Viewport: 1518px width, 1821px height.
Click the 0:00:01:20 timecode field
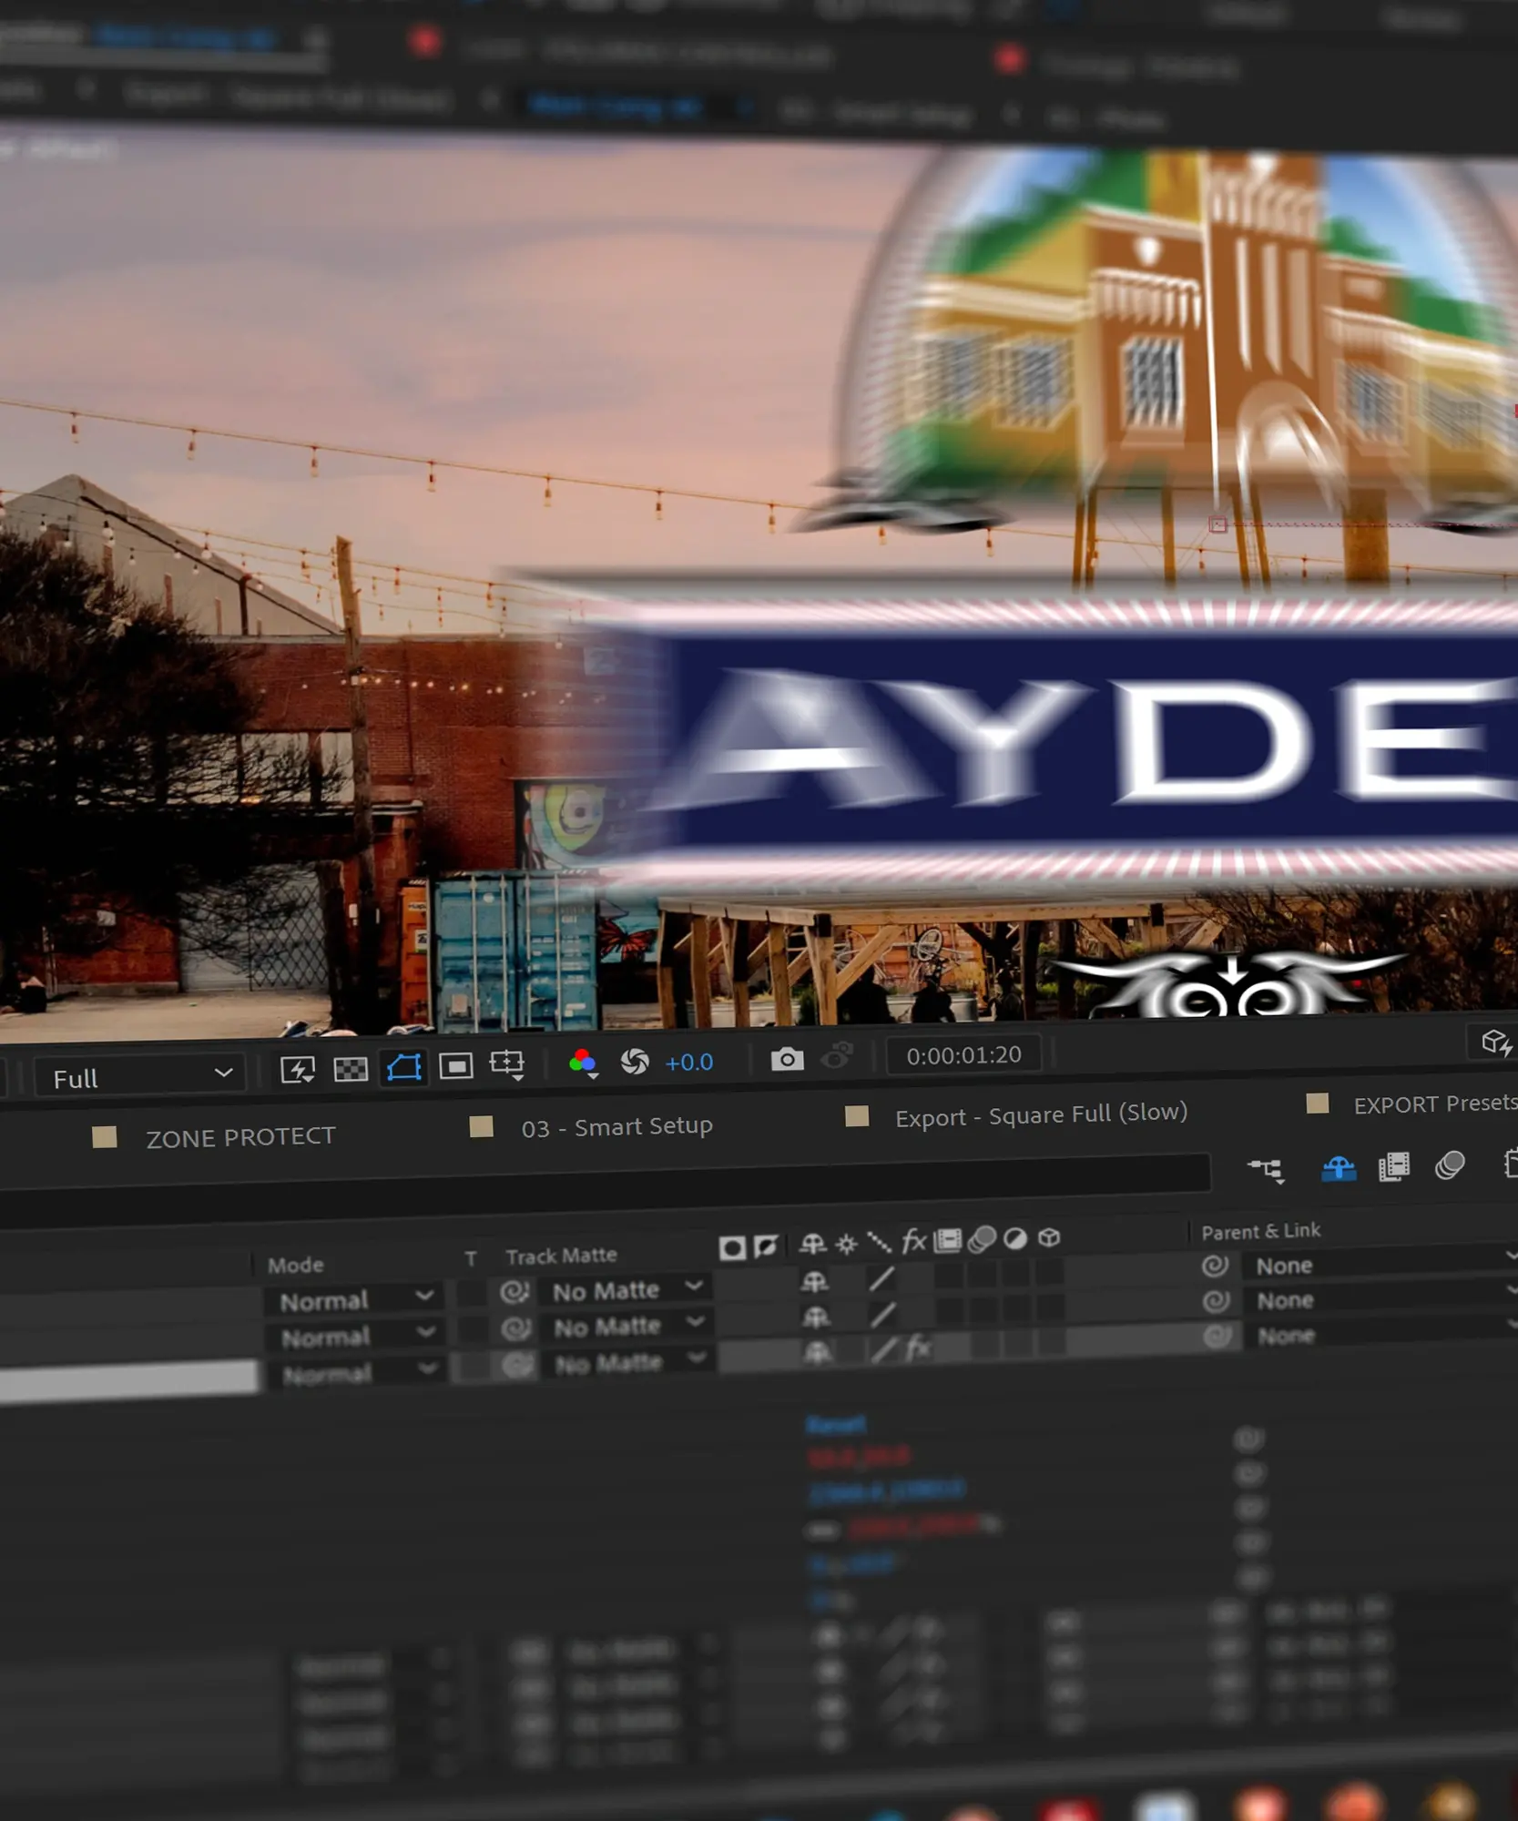(964, 1055)
